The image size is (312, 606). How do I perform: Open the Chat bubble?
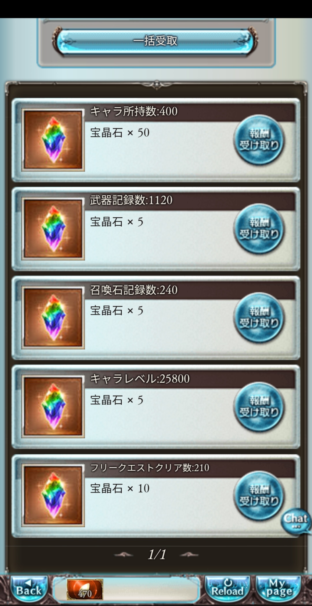[296, 521]
